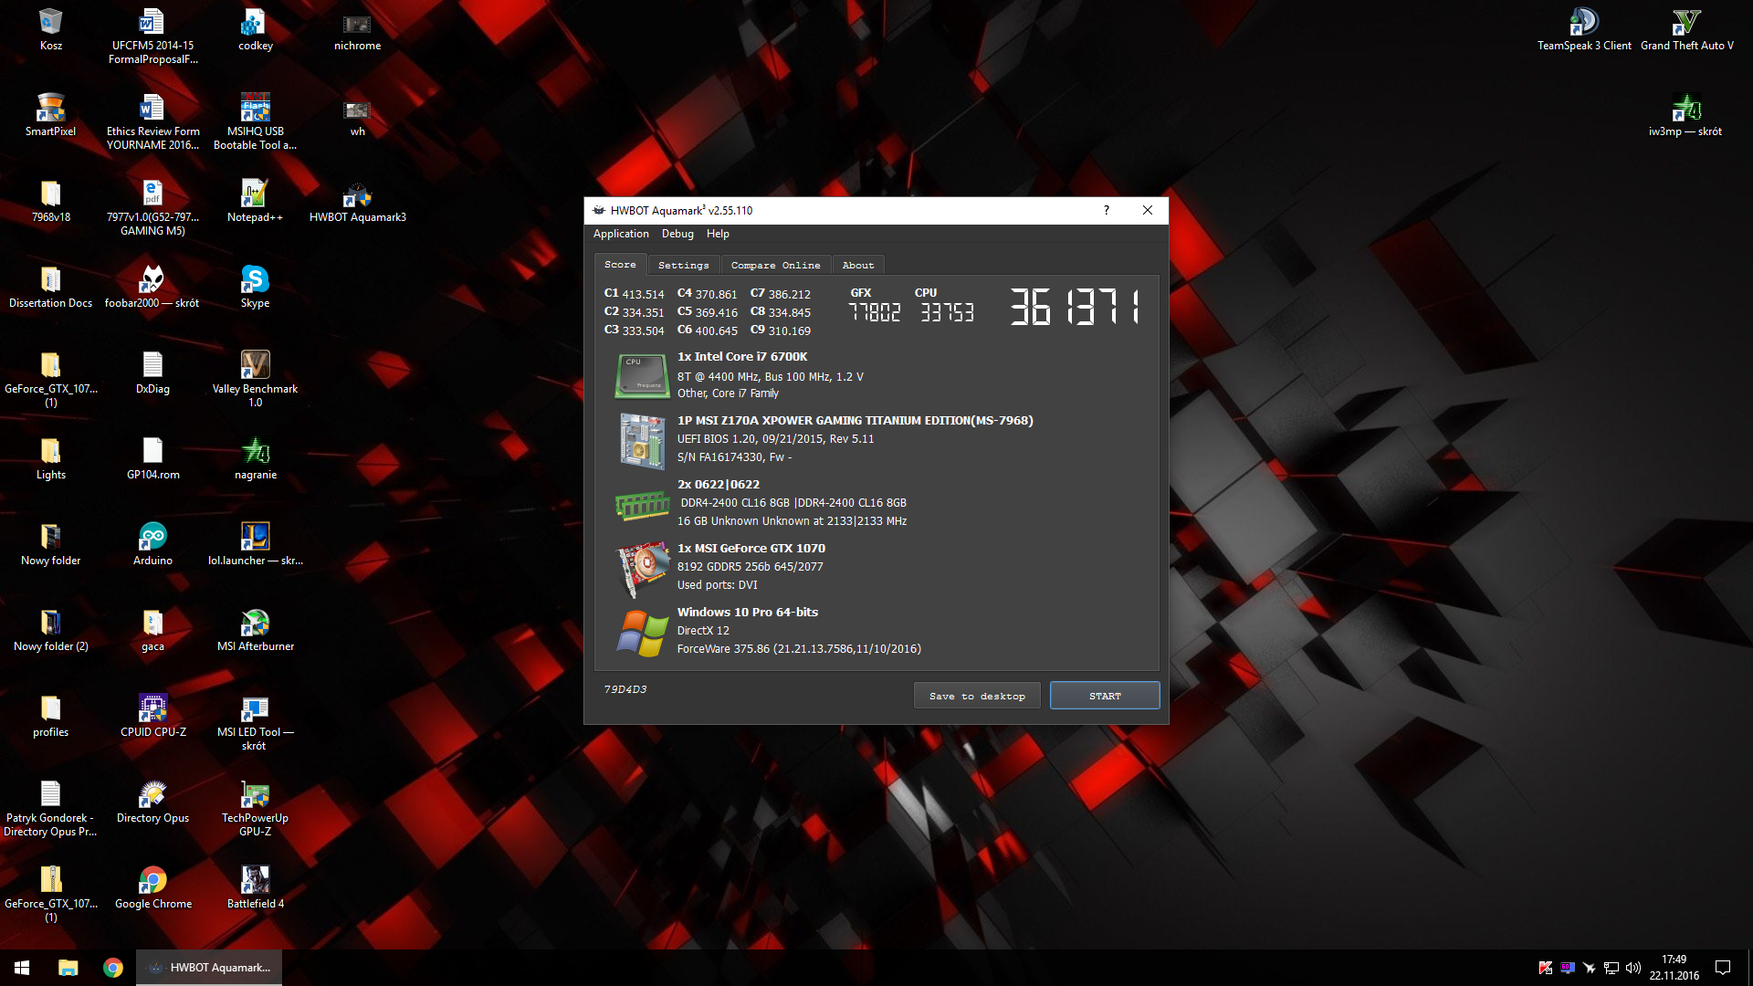1753x986 pixels.
Task: Click the Windows logo icon in Aquamark
Action: [643, 633]
